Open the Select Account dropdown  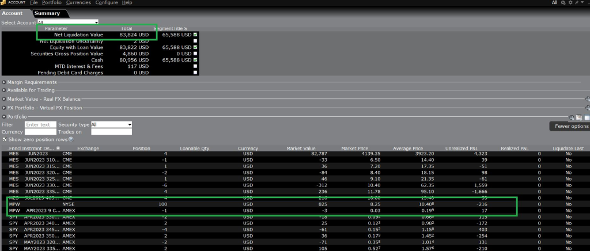tap(68, 22)
